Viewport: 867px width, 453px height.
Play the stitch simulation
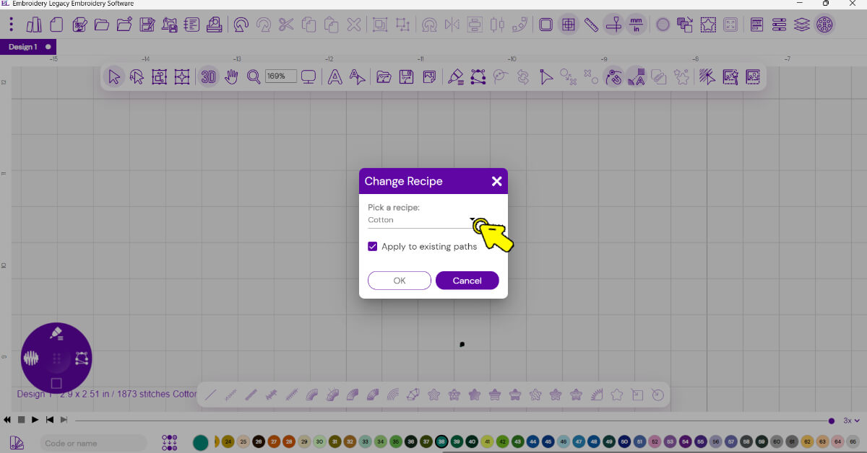click(x=35, y=420)
